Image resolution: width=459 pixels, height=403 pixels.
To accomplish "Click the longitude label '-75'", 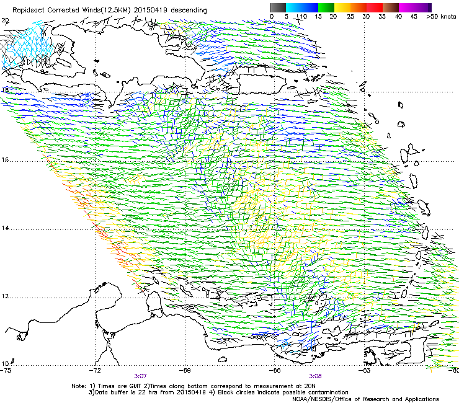I will click(6, 370).
